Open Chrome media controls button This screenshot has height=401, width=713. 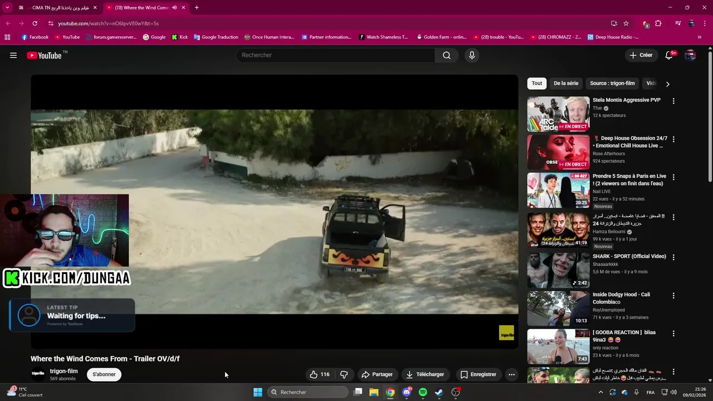(x=678, y=23)
